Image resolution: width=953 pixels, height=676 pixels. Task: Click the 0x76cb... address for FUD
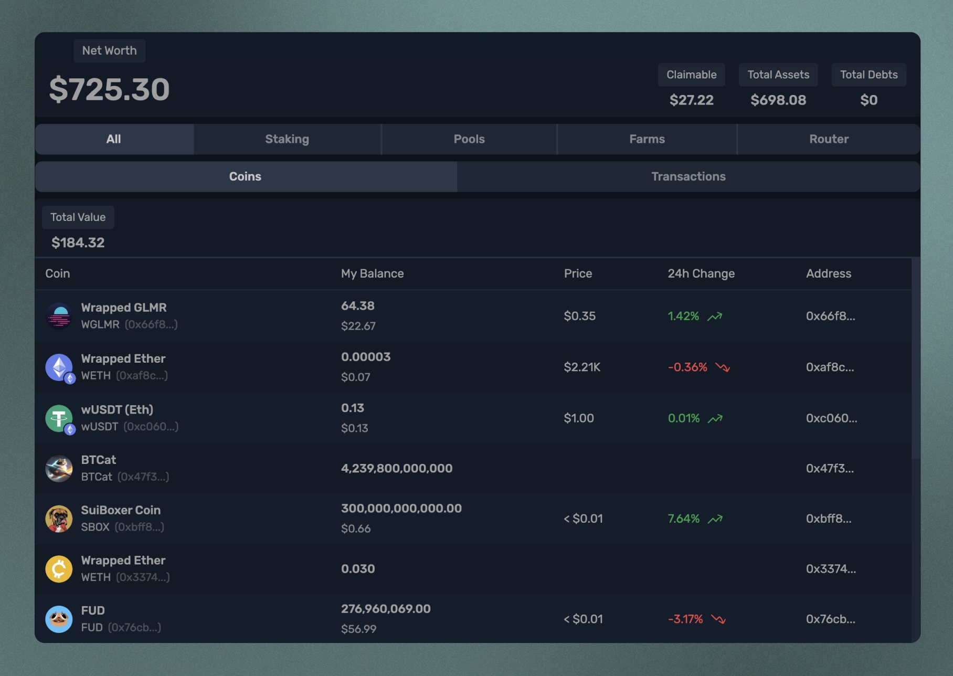tap(830, 619)
